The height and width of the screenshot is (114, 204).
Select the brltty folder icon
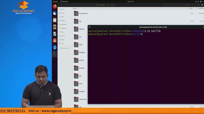pyautogui.click(x=76, y=84)
